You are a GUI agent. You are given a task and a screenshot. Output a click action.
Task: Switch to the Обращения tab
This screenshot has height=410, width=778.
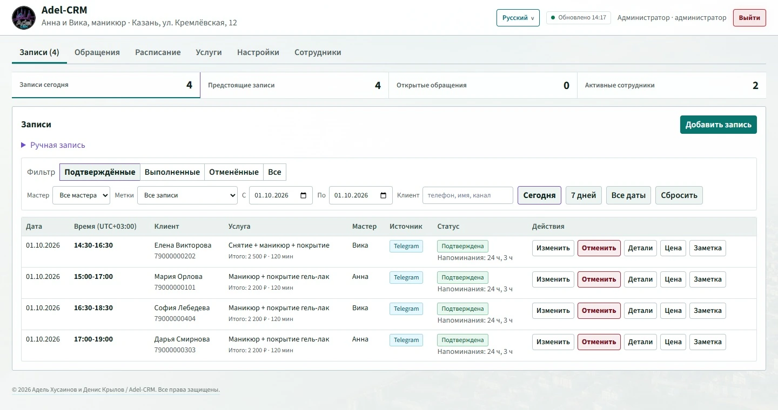(97, 52)
